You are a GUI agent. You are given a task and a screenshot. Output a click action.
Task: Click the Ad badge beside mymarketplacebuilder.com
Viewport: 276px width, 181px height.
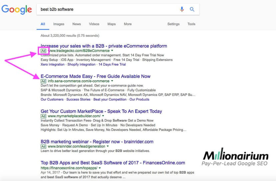pos(43,116)
